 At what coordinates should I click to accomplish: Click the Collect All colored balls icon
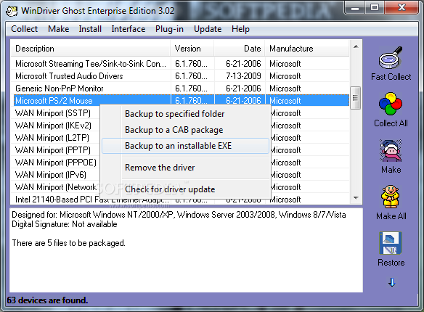(x=391, y=104)
